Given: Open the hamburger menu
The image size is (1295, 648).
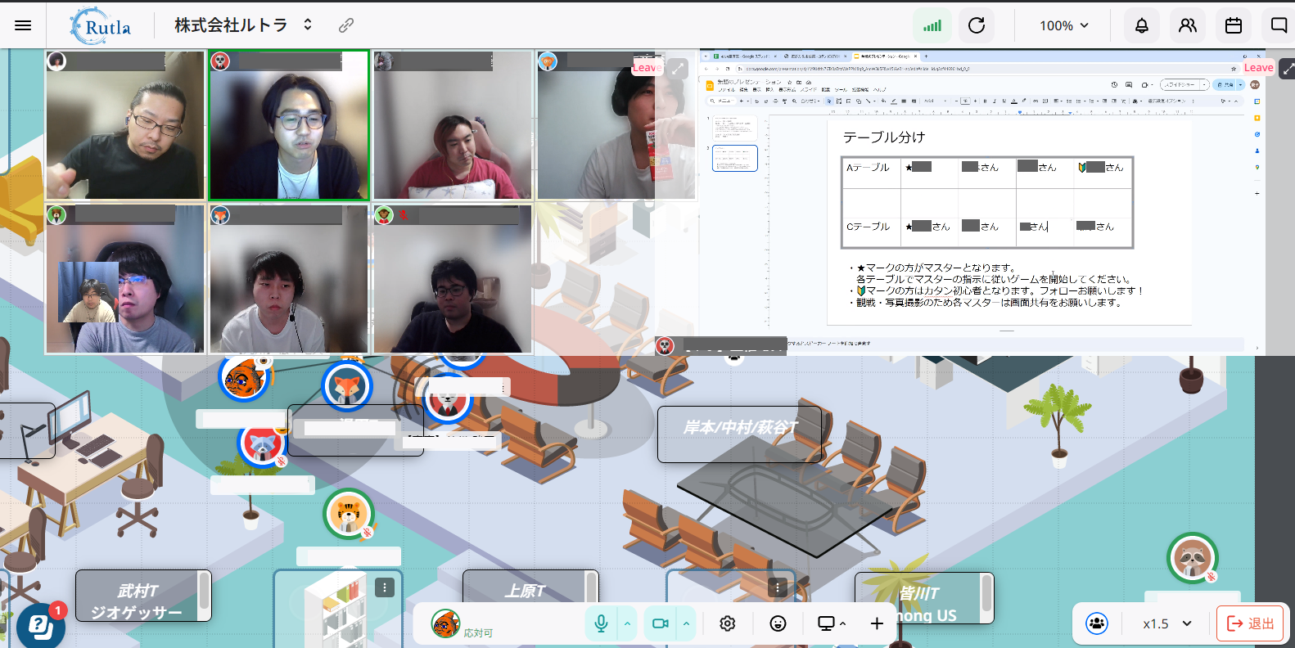Looking at the screenshot, I should (23, 25).
